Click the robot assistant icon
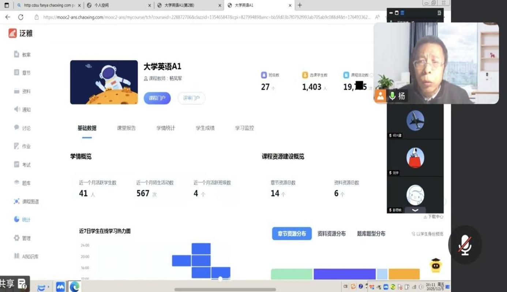 tap(435, 266)
